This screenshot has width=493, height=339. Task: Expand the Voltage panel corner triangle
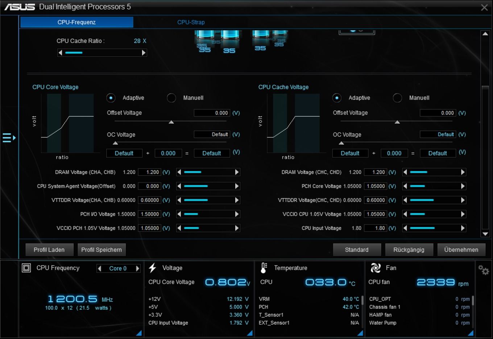click(x=250, y=333)
